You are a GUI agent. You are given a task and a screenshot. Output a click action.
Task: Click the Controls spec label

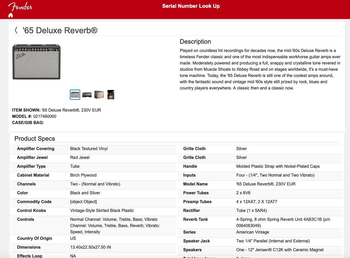pyautogui.click(x=26, y=219)
